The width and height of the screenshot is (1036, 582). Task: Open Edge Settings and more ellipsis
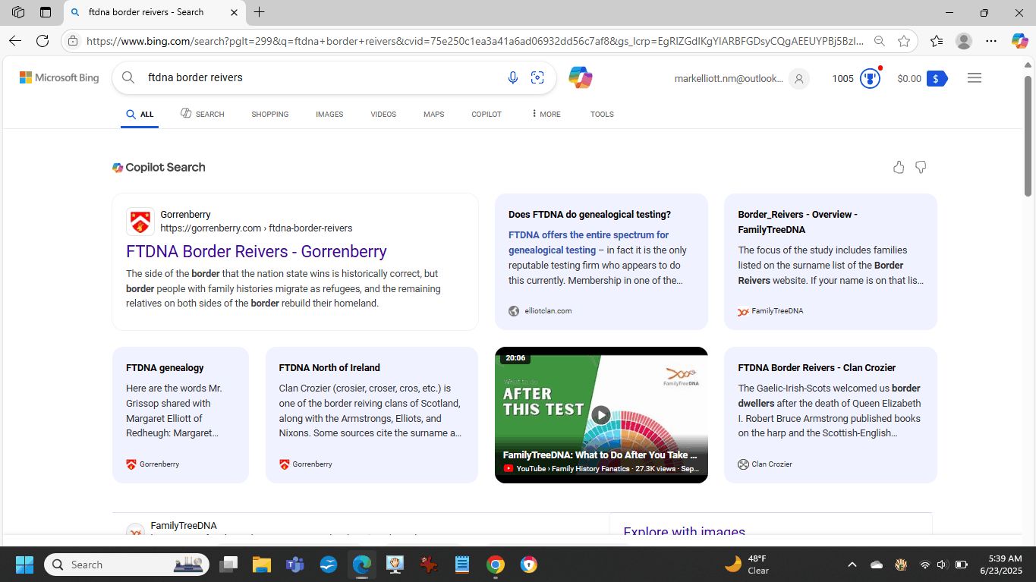coord(991,41)
